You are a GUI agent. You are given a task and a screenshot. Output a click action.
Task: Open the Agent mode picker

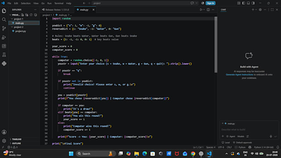click(231, 137)
